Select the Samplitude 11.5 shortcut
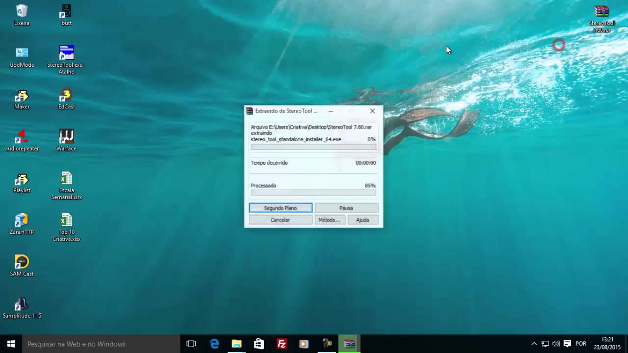The image size is (628, 353). [22, 307]
